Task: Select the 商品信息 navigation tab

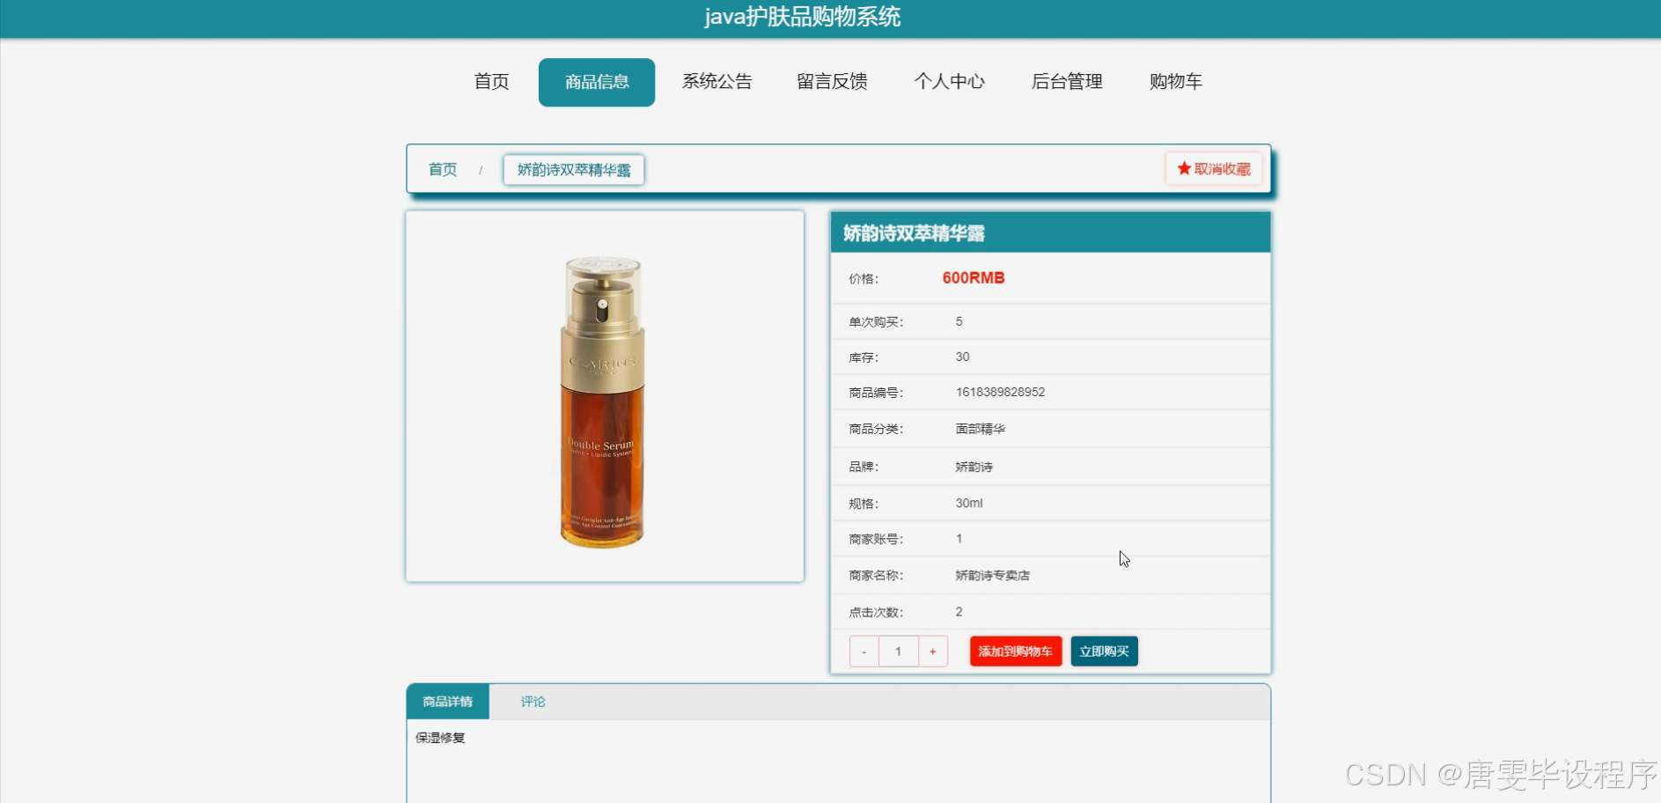Action: (x=597, y=82)
